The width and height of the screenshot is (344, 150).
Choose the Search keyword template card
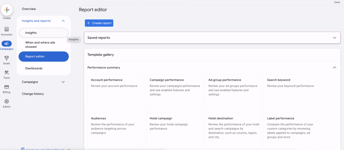[x=292, y=92]
